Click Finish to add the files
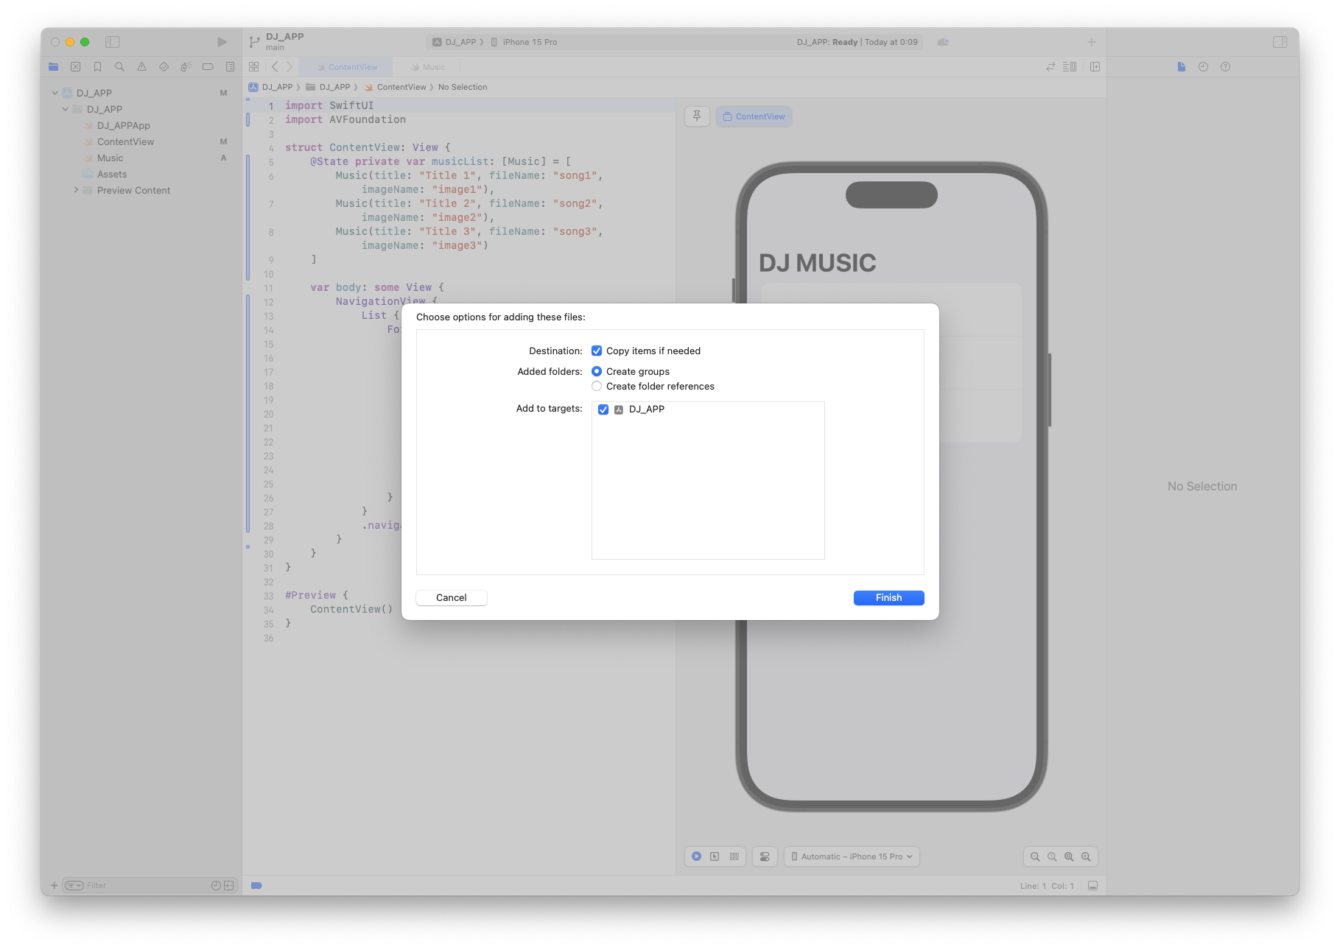Image resolution: width=1340 pixels, height=950 pixels. click(888, 597)
